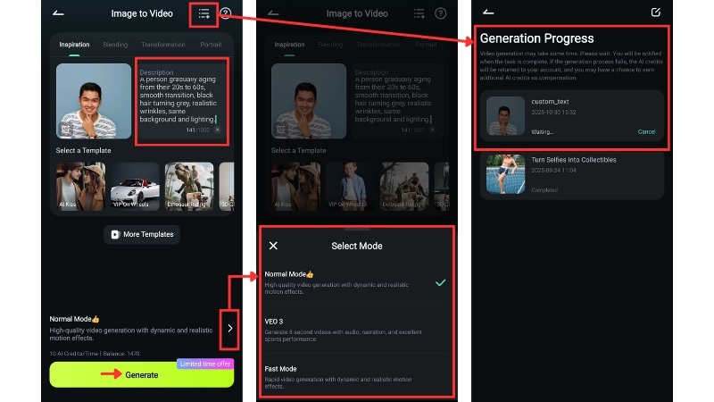This screenshot has width=714, height=402.
Task: Open the help question mark icon in the left screen
Action: click(226, 13)
